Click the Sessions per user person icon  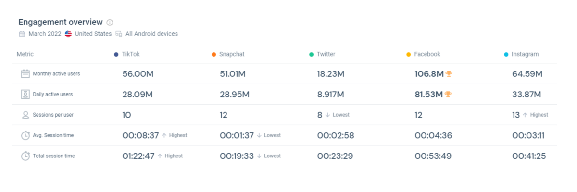25,115
